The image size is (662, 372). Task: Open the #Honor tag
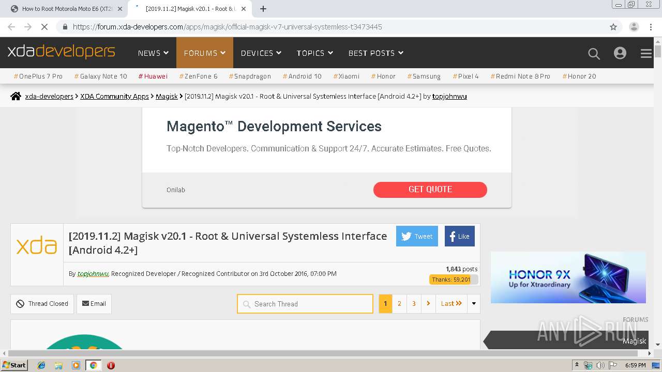coord(383,76)
